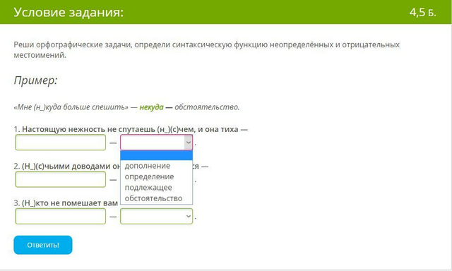
Task: Choose the empty highlighted option in the list
Action: [156, 155]
